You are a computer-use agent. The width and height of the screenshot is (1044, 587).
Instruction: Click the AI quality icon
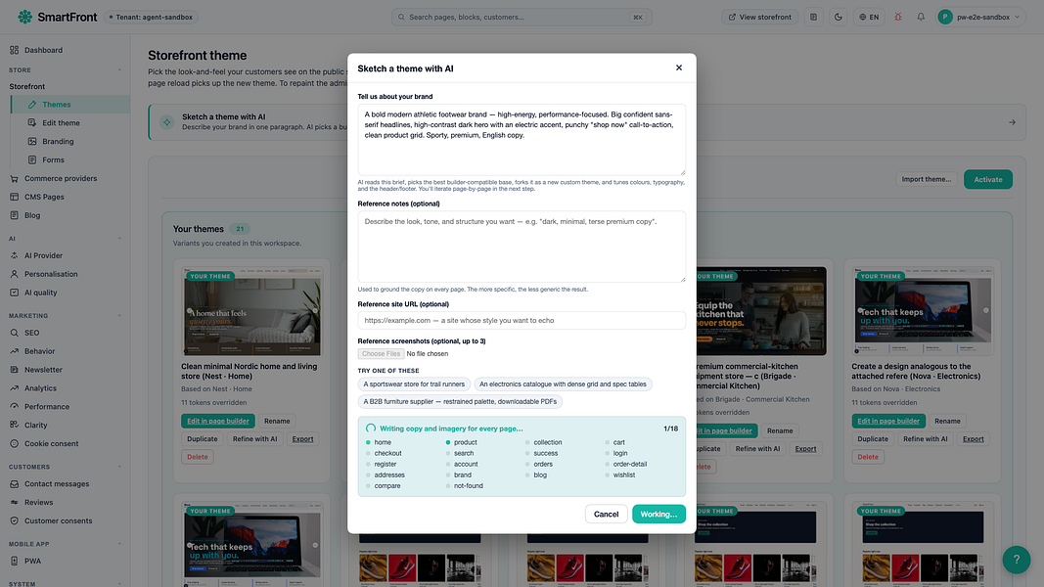point(14,293)
